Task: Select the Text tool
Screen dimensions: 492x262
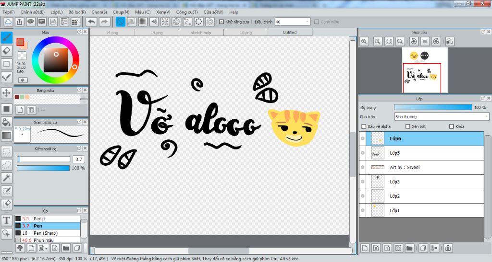Action: 7,220
